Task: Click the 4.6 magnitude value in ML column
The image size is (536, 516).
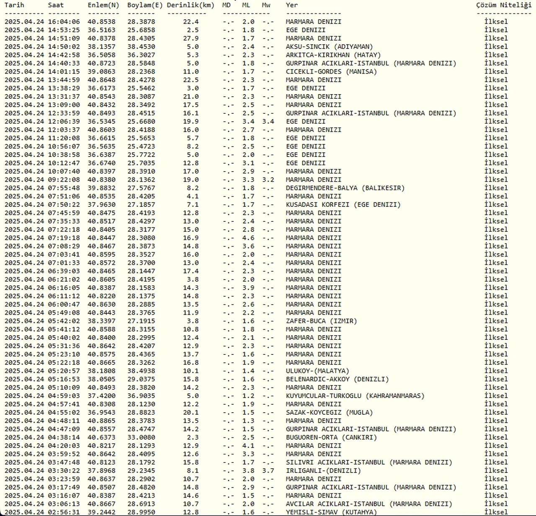Action: 248,238
